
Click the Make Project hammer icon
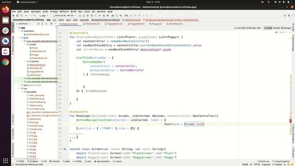click(35, 16)
